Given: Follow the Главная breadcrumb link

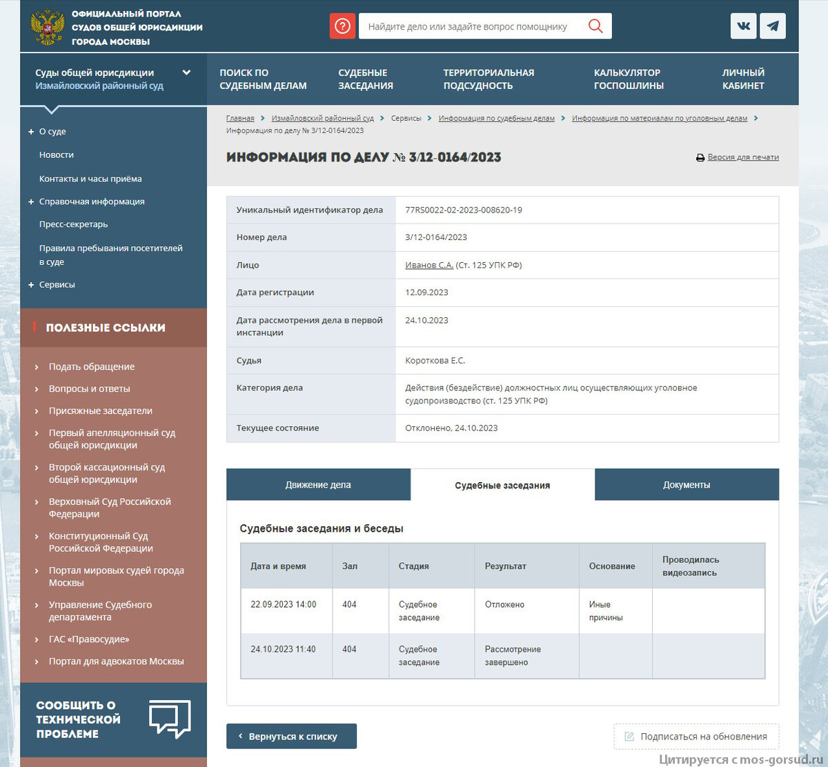Looking at the screenshot, I should click(240, 118).
